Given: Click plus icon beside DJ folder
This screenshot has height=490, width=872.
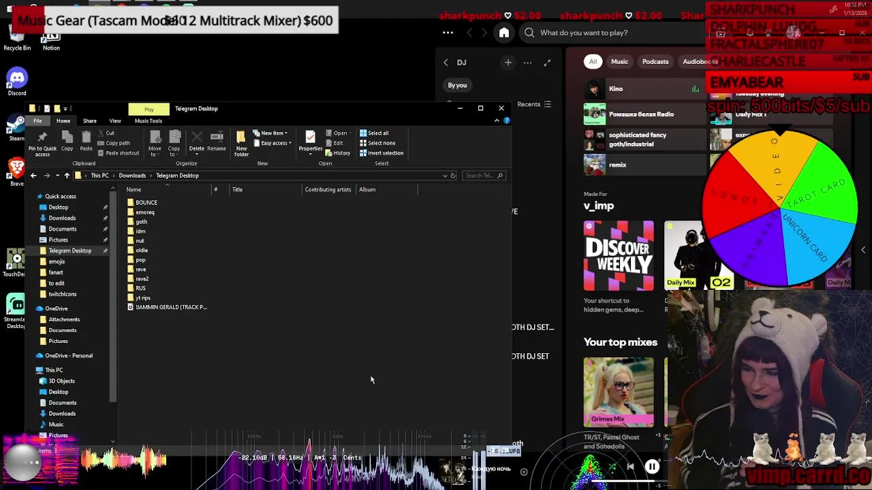Looking at the screenshot, I should click(508, 63).
